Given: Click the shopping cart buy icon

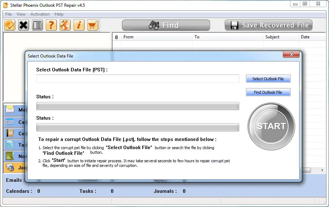Looking at the screenshot, I should coord(93,25).
